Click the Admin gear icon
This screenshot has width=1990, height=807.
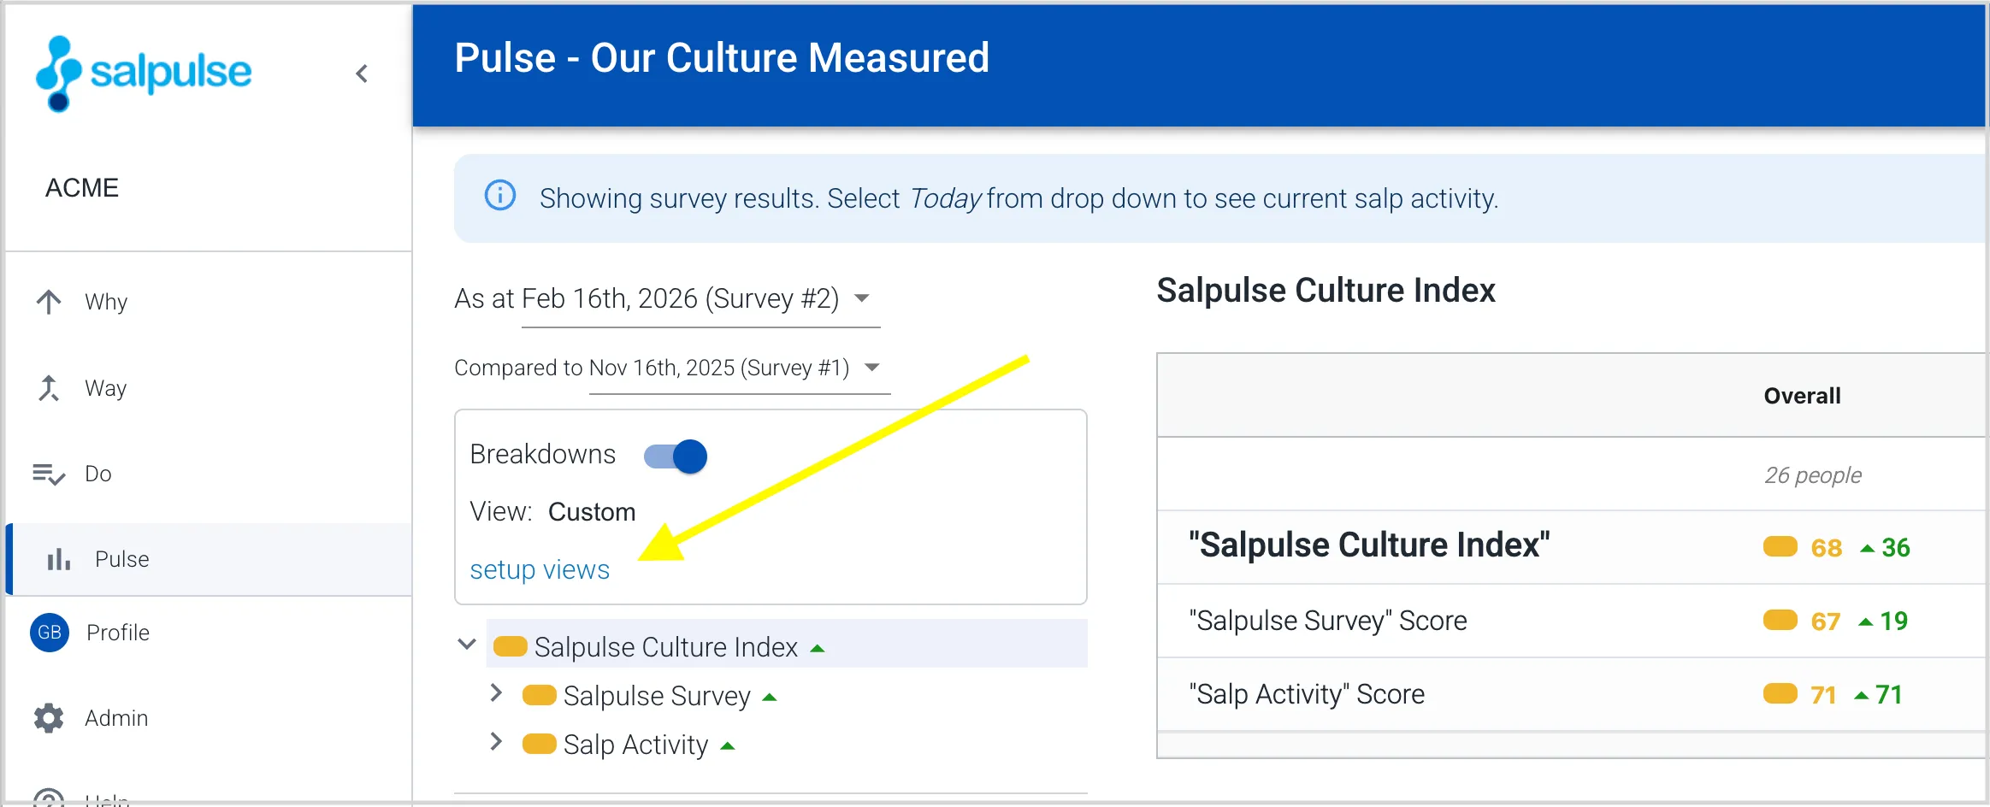pyautogui.click(x=49, y=718)
